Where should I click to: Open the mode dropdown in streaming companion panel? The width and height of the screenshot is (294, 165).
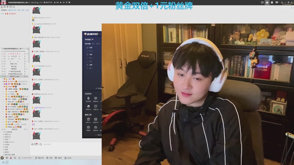[x=89, y=40]
